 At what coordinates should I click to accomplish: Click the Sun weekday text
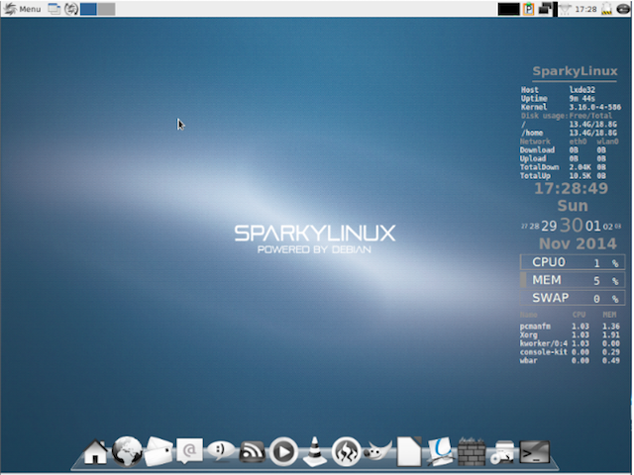click(x=573, y=206)
